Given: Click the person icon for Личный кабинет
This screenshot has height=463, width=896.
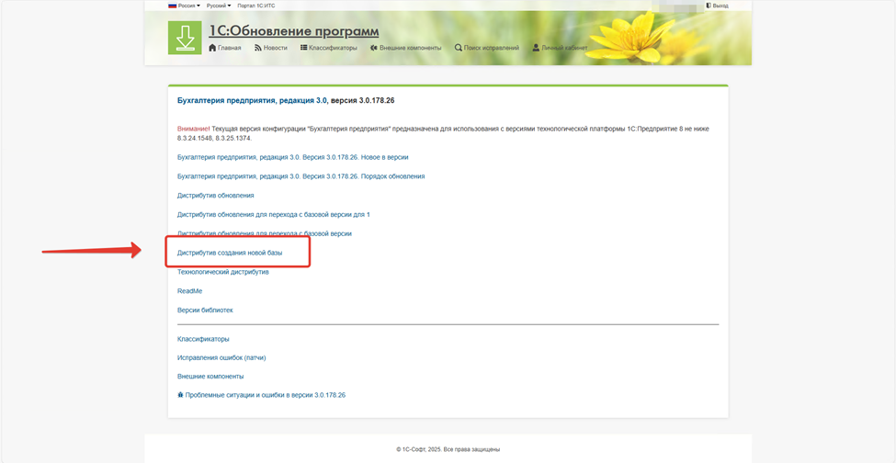Looking at the screenshot, I should tap(536, 48).
